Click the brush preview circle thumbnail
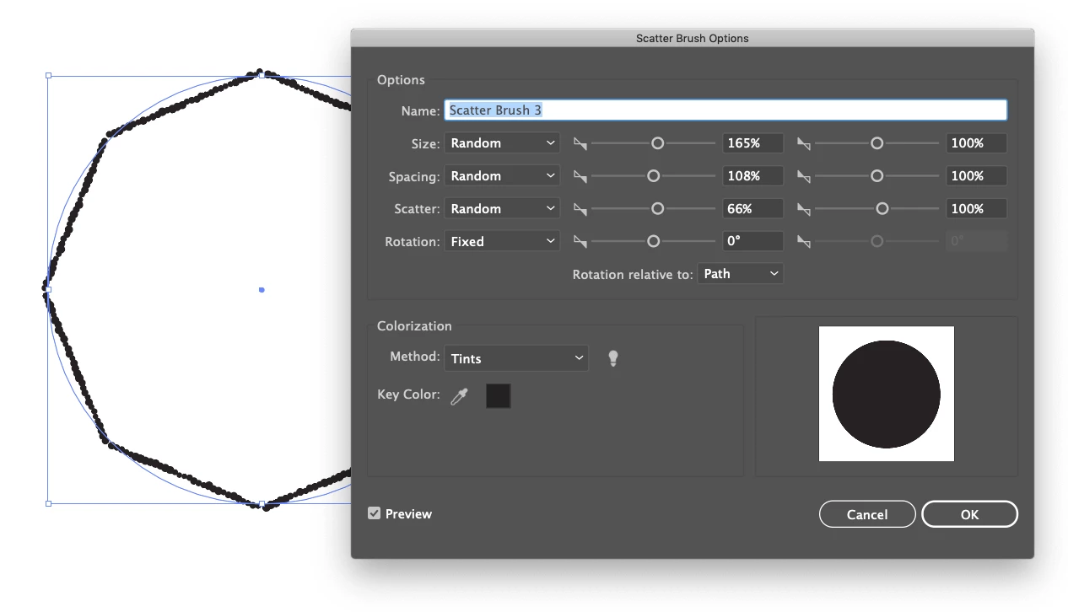 (x=886, y=394)
